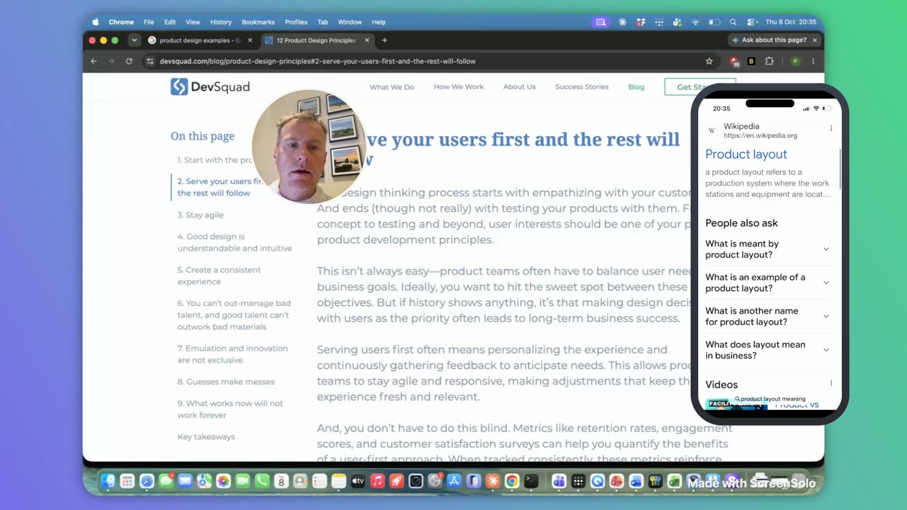Image resolution: width=907 pixels, height=510 pixels.
Task: Open the "What We Do" nav link
Action: coord(392,87)
